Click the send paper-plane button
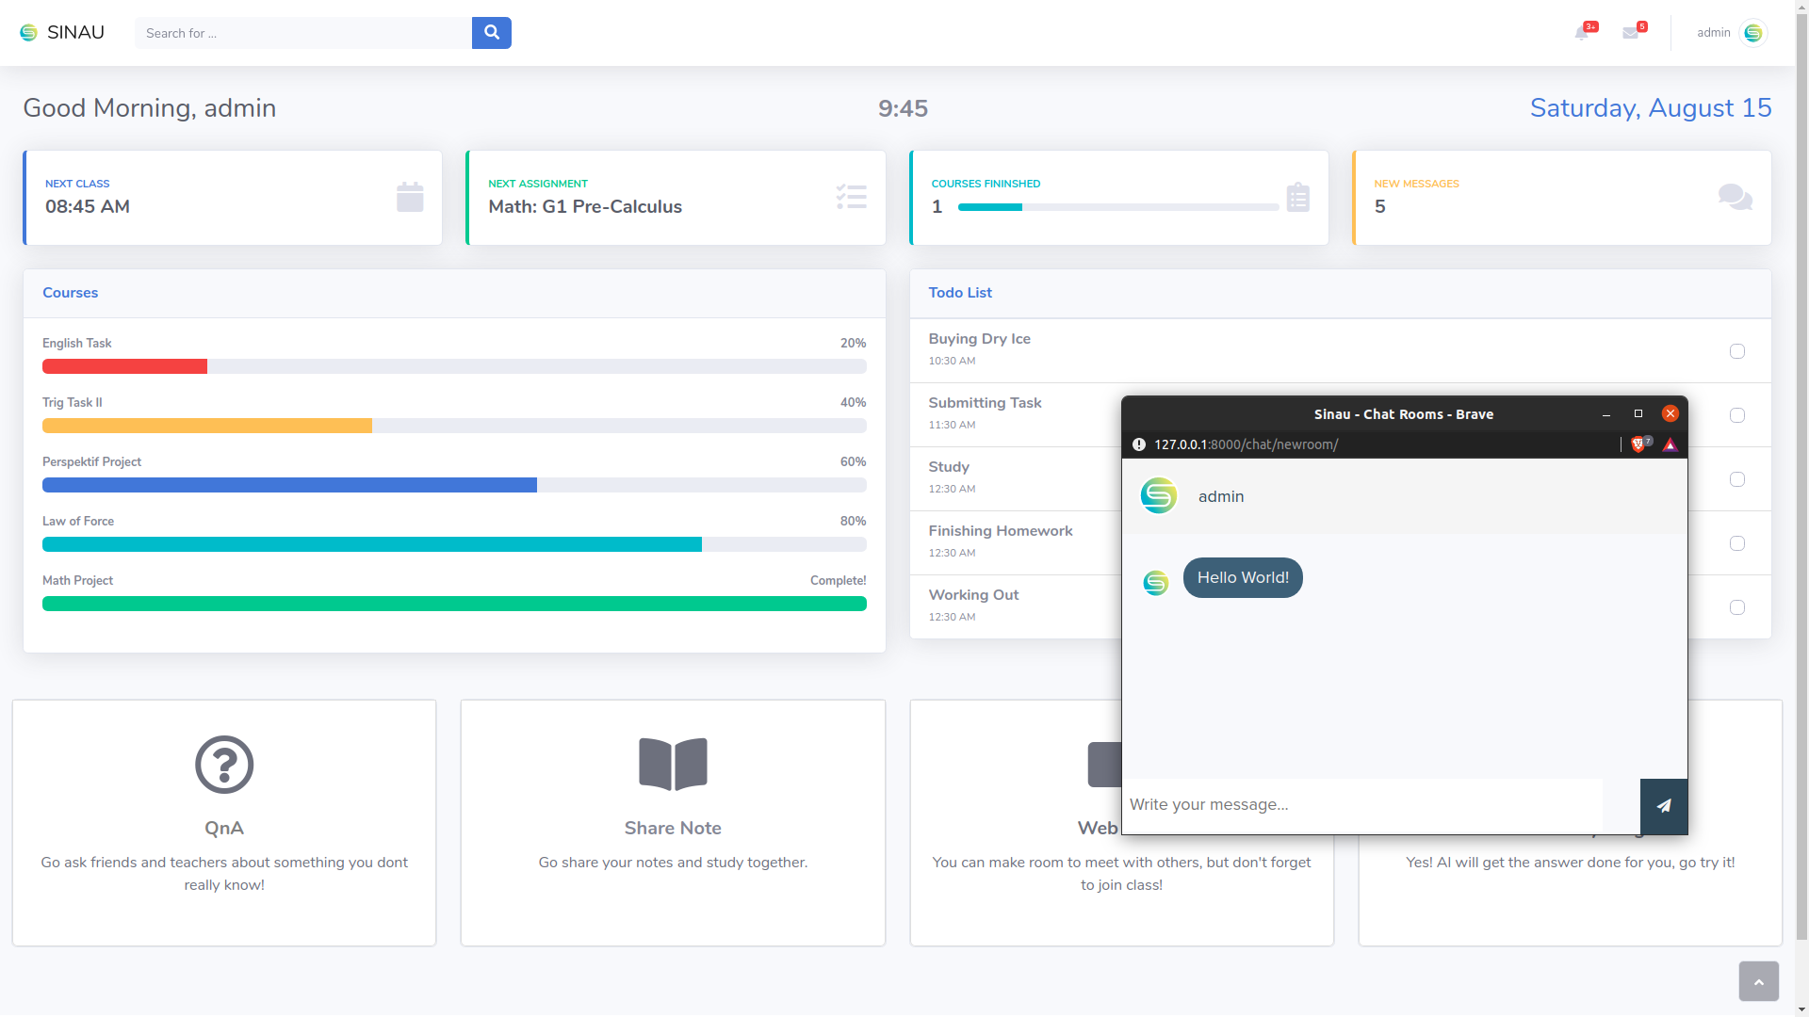 (x=1664, y=806)
